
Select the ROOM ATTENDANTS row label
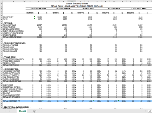point(11,75)
